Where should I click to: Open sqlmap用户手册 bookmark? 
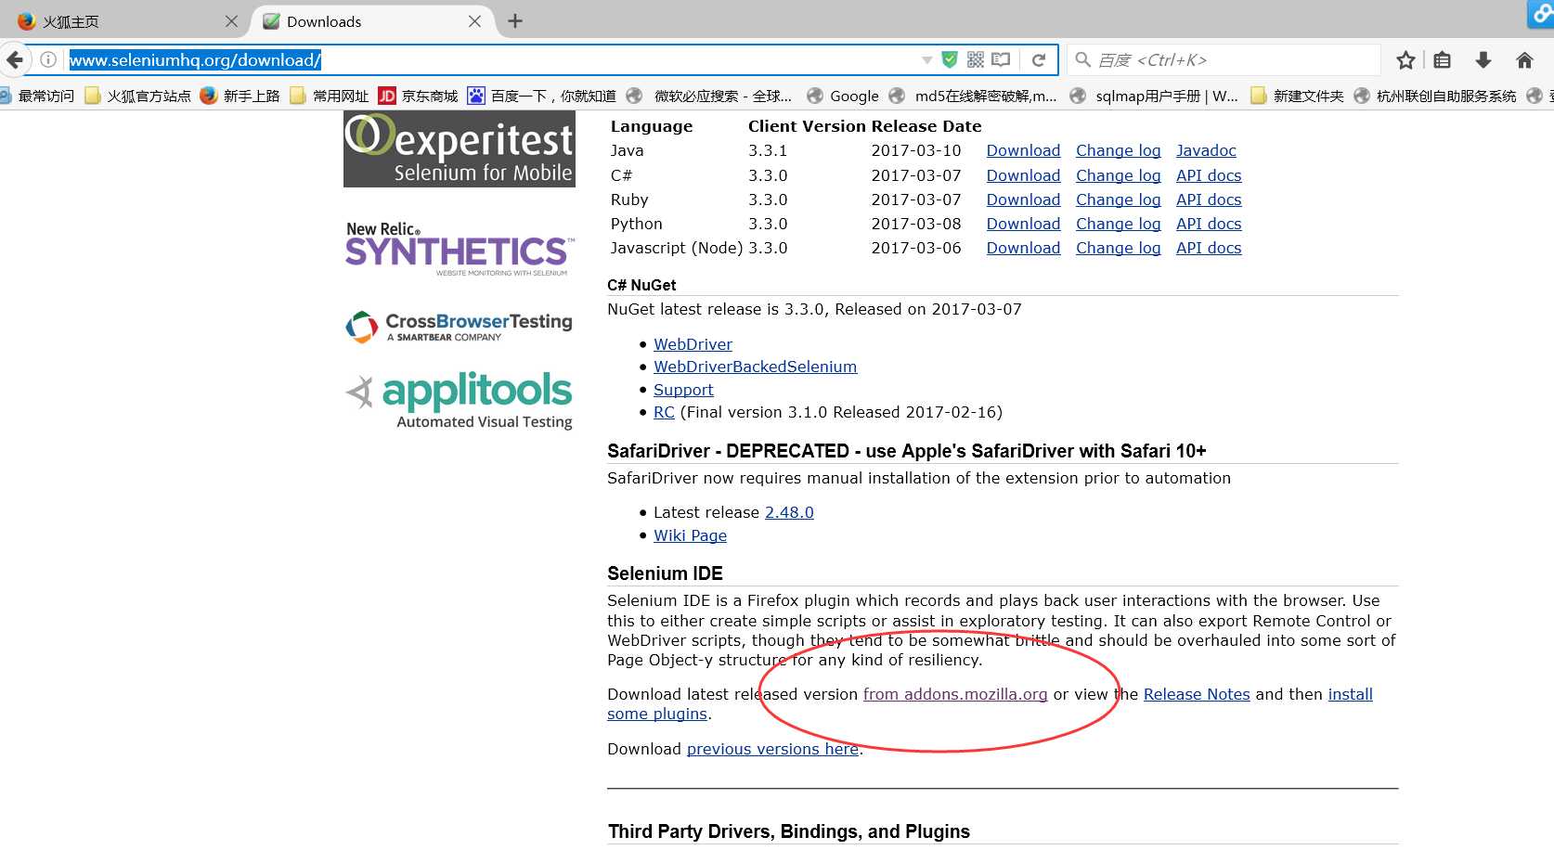click(x=1154, y=96)
